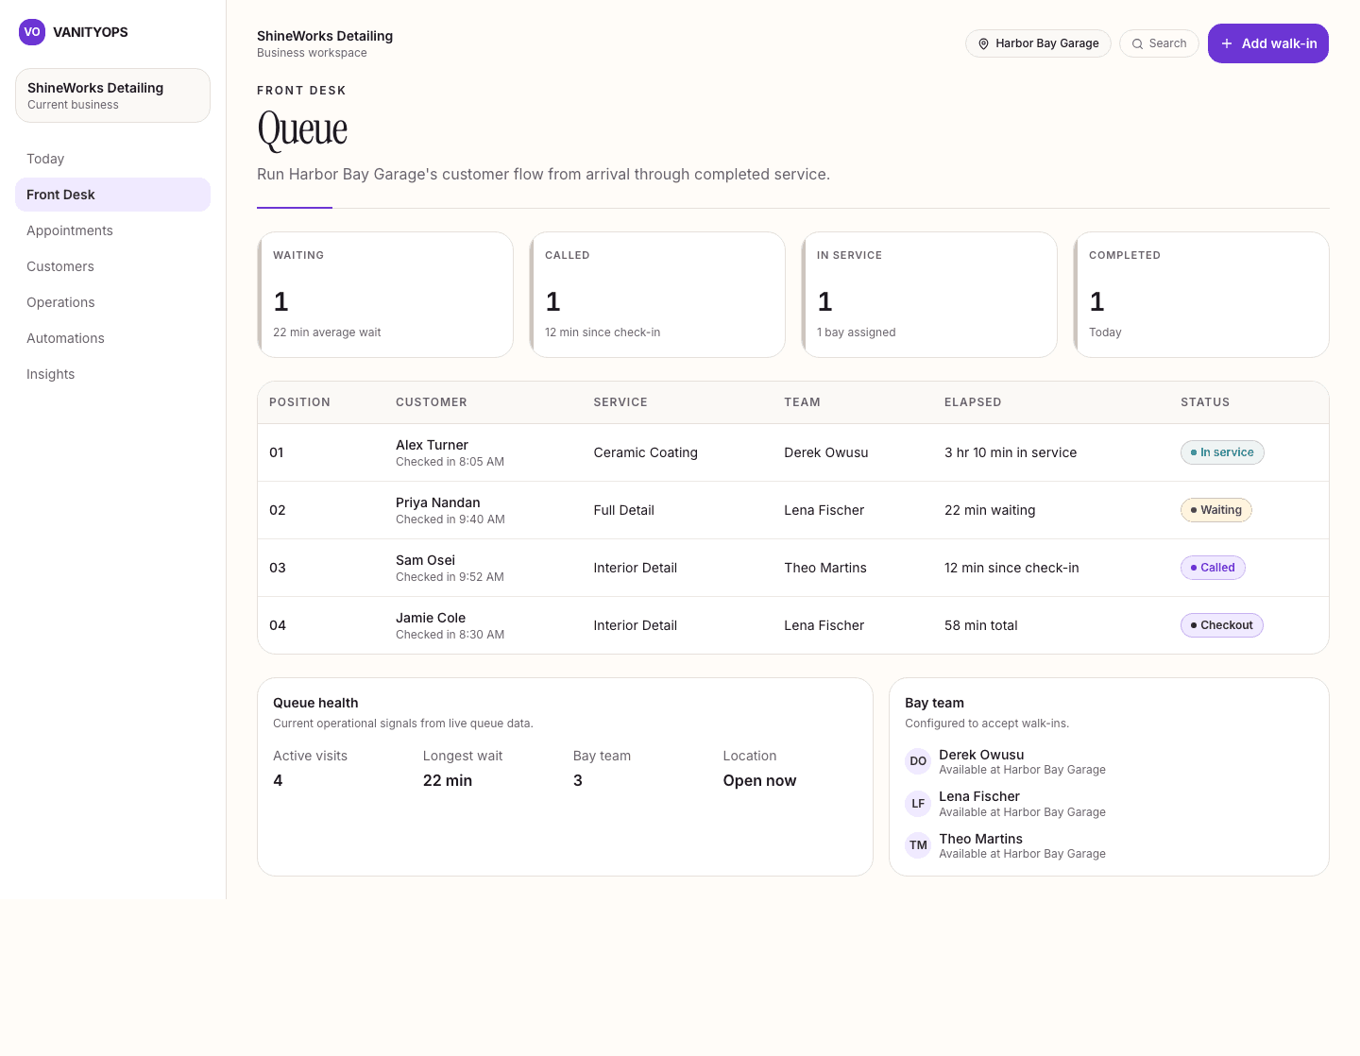Viewport: 1360px width, 1056px height.
Task: Click customer name Sam Osei
Action: point(425,560)
